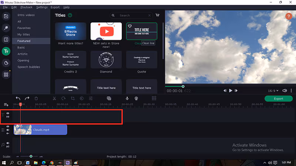This screenshot has width=296, height=166.
Task: Click the green Export button
Action: pyautogui.click(x=279, y=98)
